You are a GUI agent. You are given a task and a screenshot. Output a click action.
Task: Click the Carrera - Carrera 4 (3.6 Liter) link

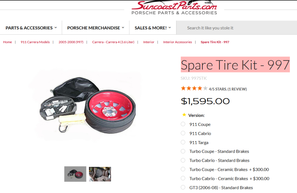pyautogui.click(x=113, y=42)
